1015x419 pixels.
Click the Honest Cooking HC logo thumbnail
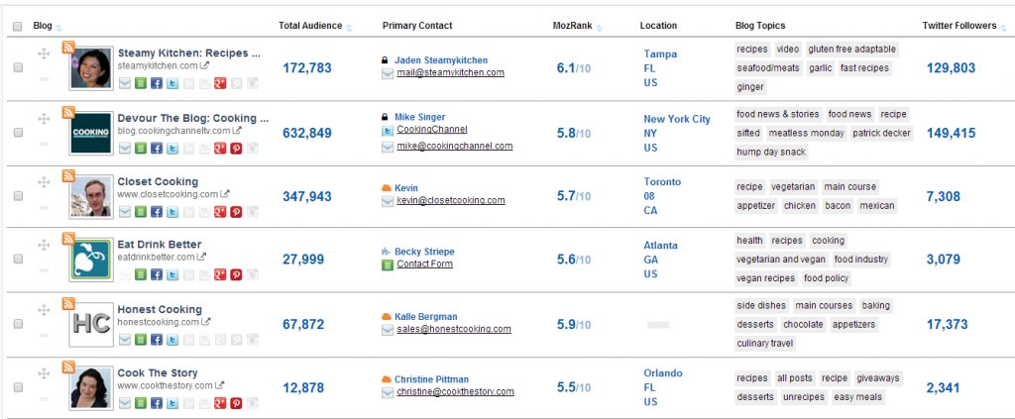pyautogui.click(x=91, y=325)
